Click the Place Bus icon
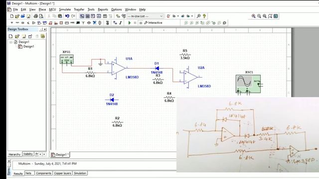The width and height of the screenshot is (319, 179). tap(121, 23)
